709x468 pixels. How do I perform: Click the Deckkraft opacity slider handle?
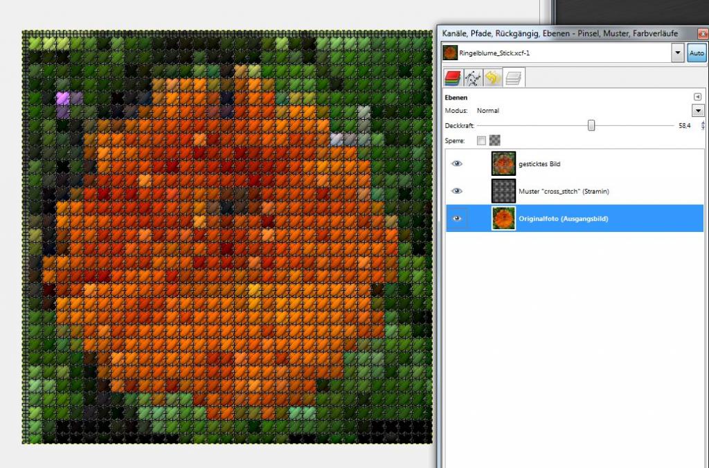[591, 126]
